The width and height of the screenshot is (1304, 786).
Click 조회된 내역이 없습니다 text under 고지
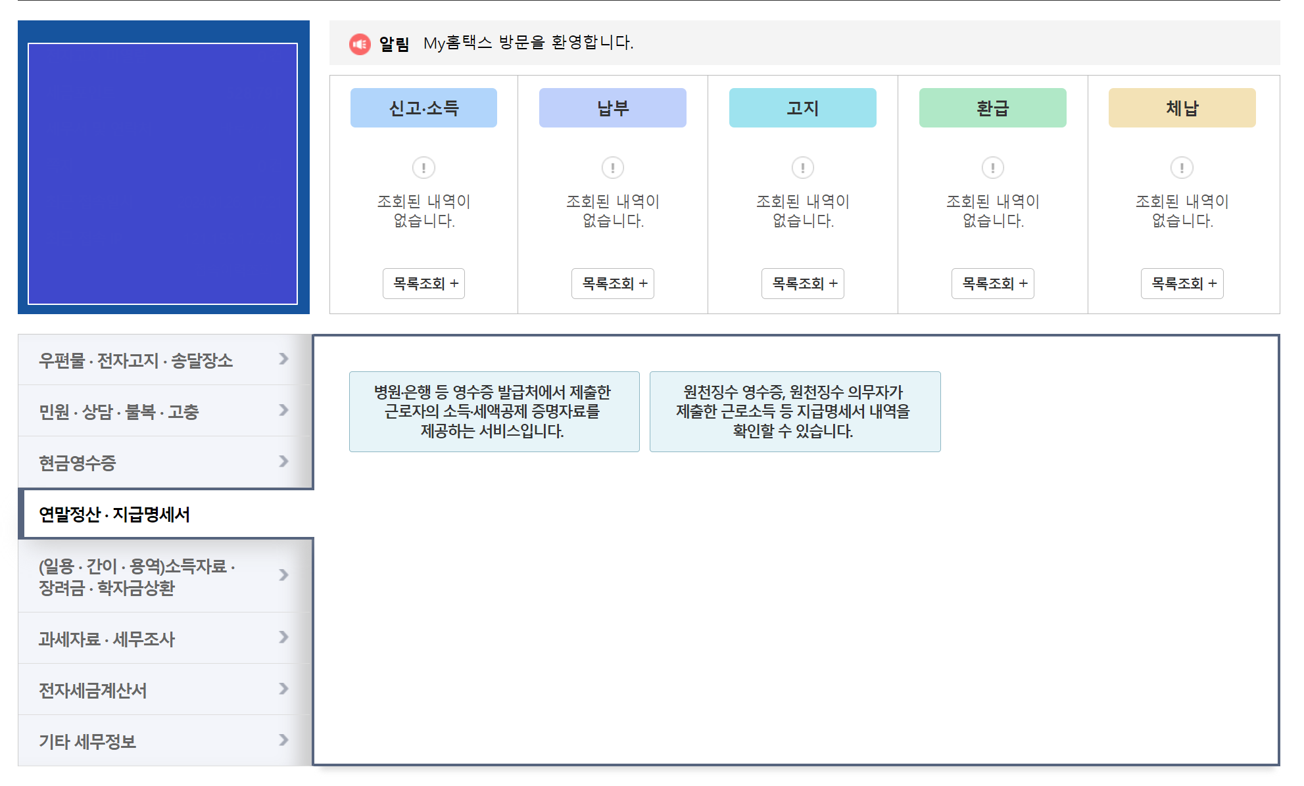[x=803, y=211]
